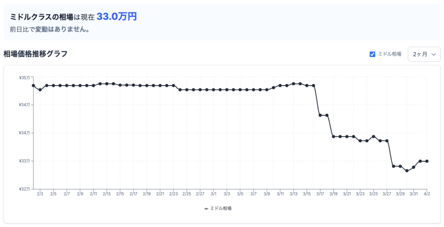Click the 33.0万円 current price text
Image resolution: width=444 pixels, height=227 pixels.
[116, 17]
